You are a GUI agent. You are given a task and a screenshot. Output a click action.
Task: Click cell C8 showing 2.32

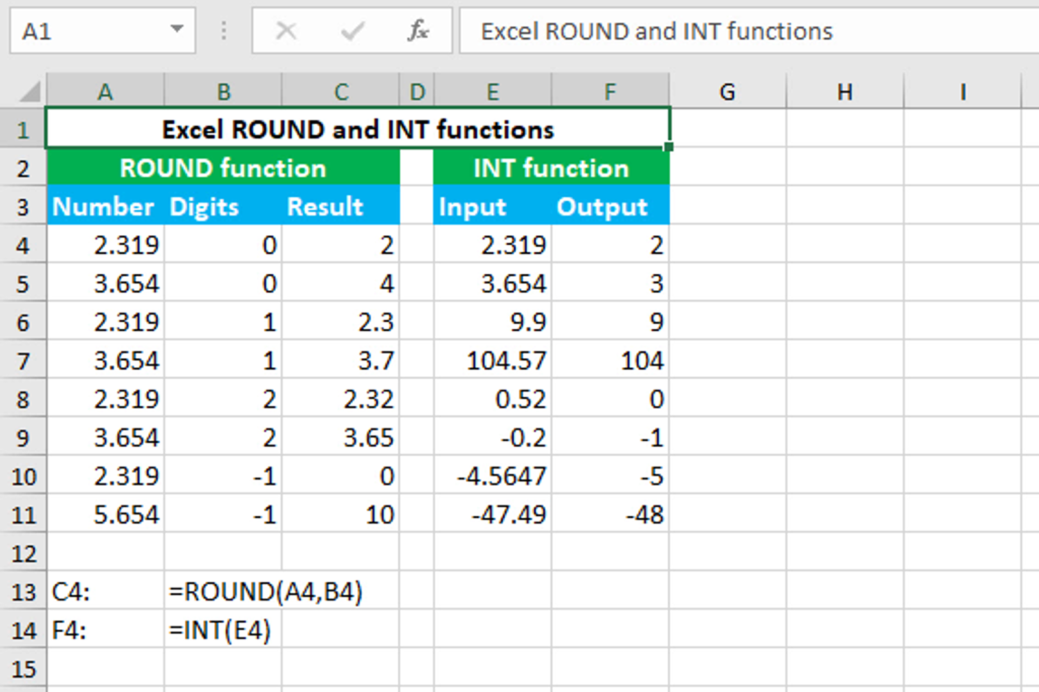[341, 399]
